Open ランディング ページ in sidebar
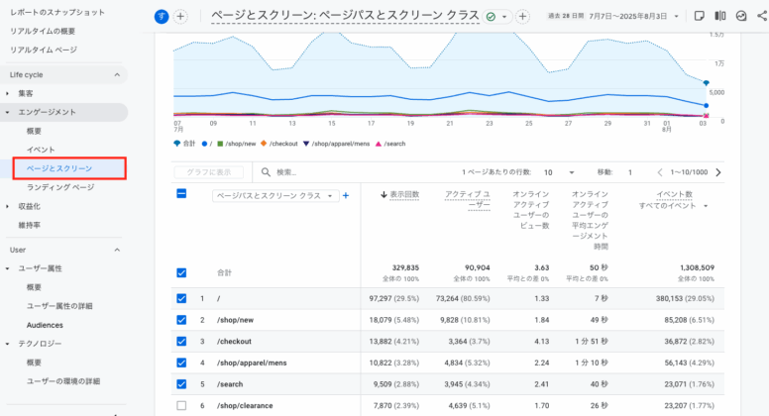 coord(60,187)
